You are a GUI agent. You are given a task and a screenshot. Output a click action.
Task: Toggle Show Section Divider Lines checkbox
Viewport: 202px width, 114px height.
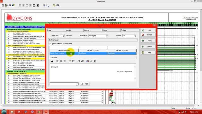[50, 44]
